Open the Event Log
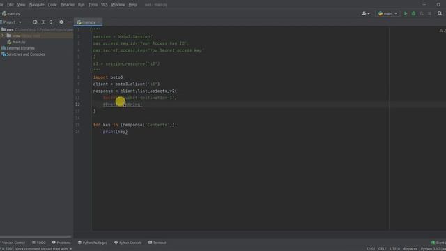Screen dimensions: 446x251 pyautogui.click(x=438, y=243)
